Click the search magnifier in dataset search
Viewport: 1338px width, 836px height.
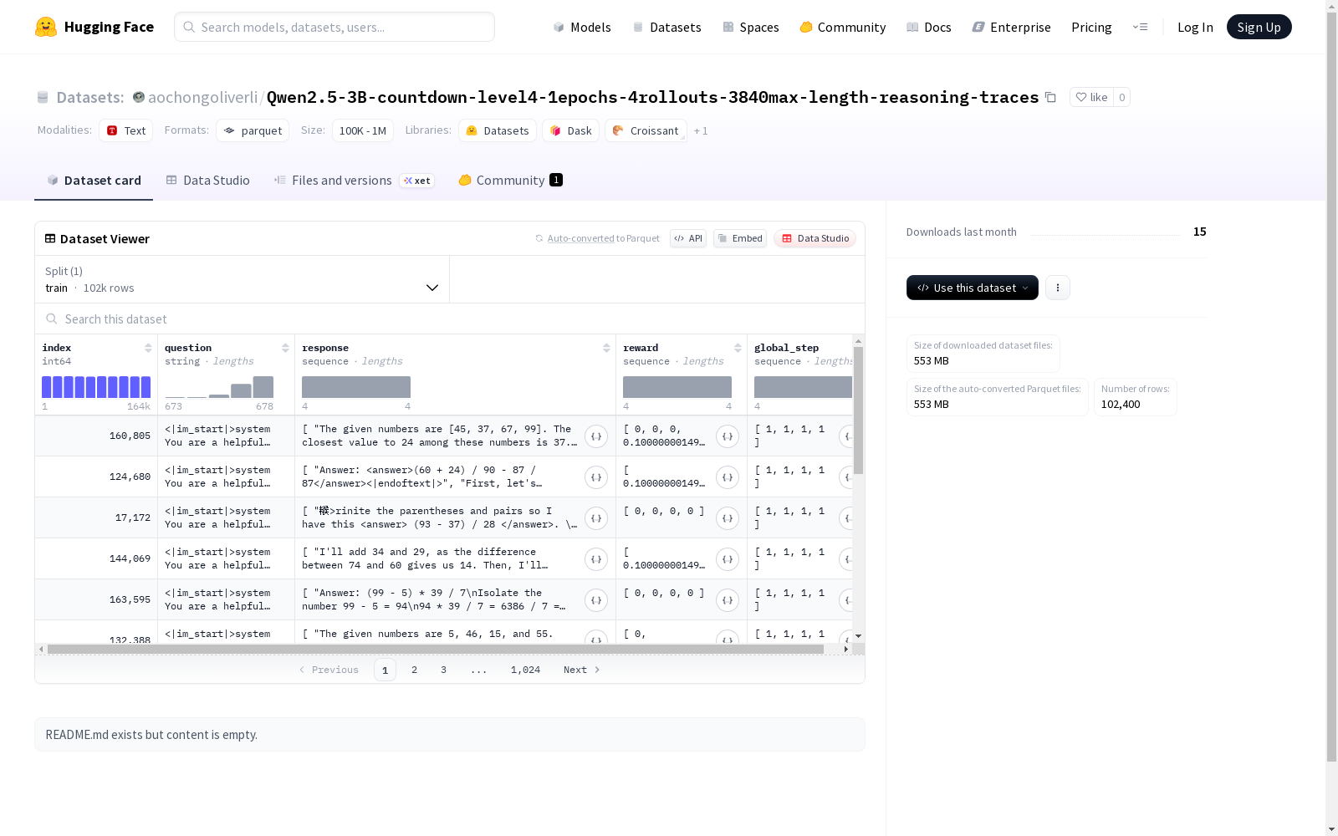coord(52,319)
